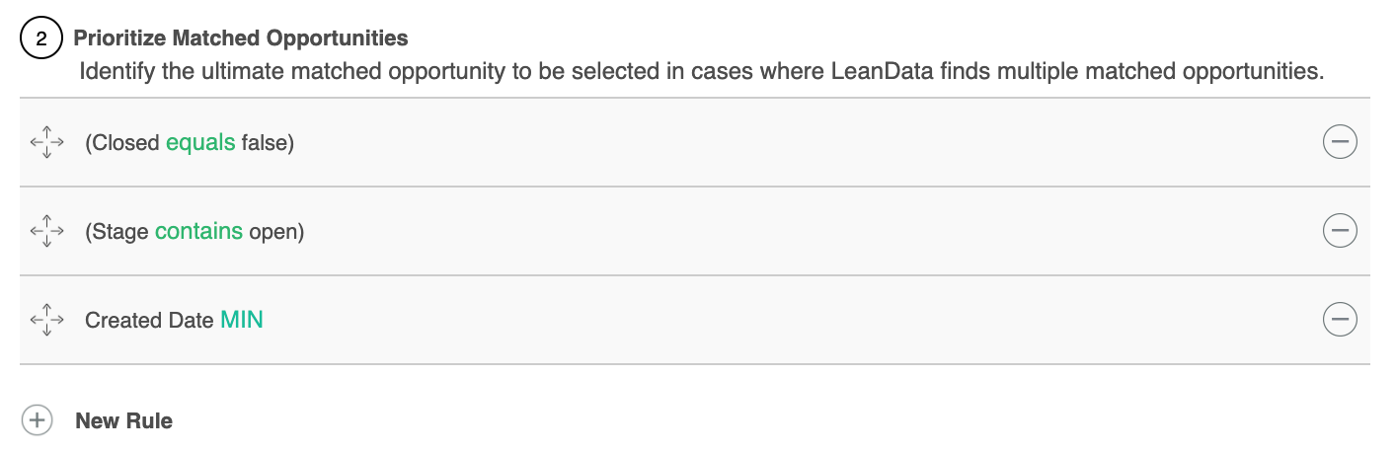Select the empty area of Created Date row
Image resolution: width=1396 pixels, height=452 pixels.
tap(790, 320)
